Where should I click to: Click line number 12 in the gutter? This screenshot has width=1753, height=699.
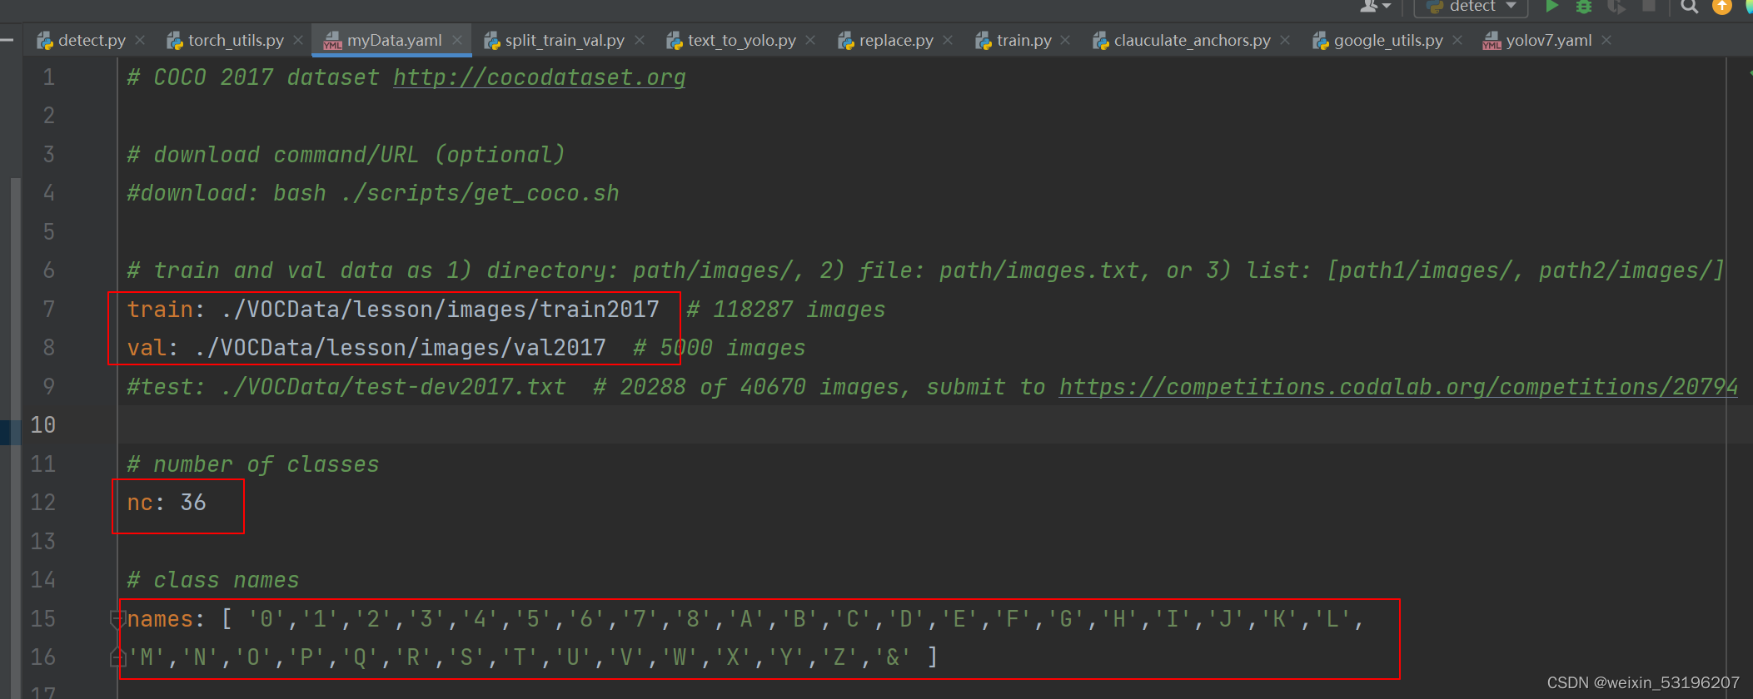[x=42, y=503]
